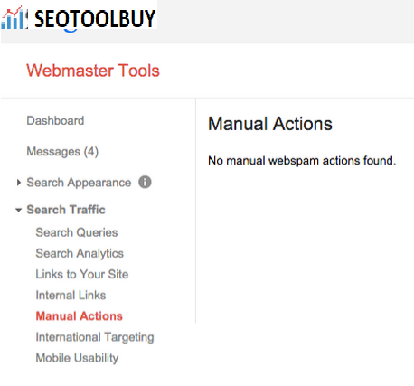The width and height of the screenshot is (414, 386).
Task: View Links to Your Site
Action: (x=82, y=275)
